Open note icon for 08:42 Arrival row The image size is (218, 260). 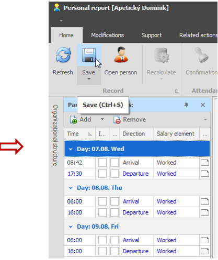coord(205,163)
